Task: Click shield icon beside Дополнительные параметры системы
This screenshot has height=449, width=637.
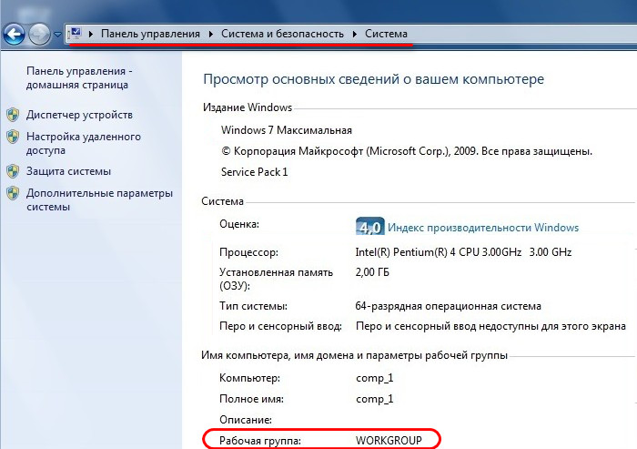Action: 13,193
